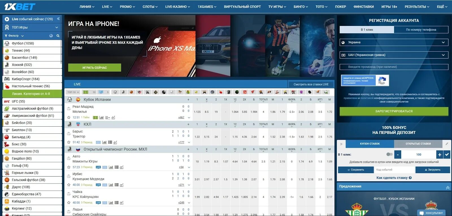Click the Код событий input field
452x216 pixels.
click(x=394, y=170)
